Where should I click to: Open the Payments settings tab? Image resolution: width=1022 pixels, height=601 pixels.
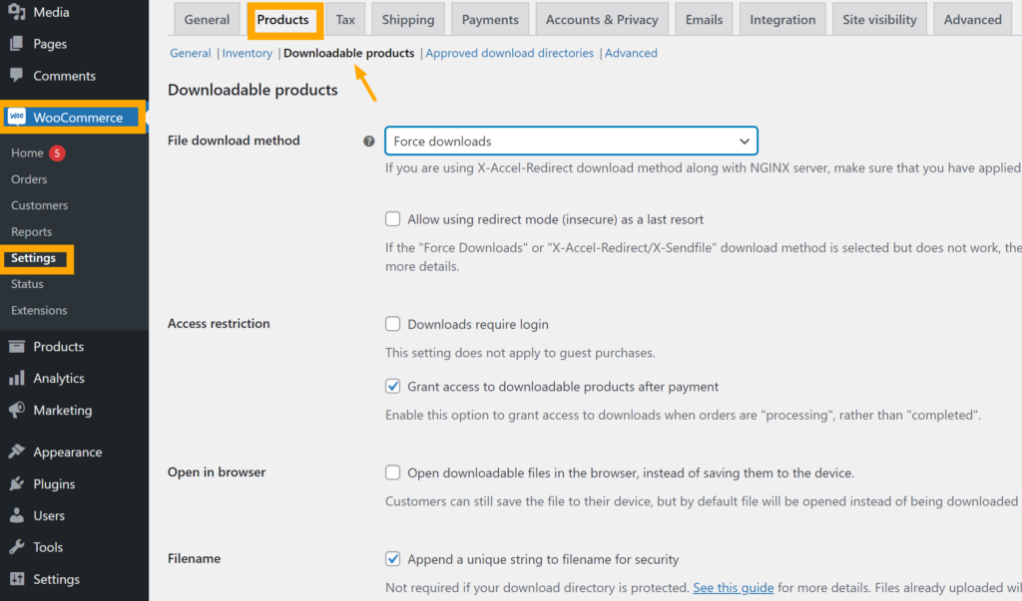490,19
